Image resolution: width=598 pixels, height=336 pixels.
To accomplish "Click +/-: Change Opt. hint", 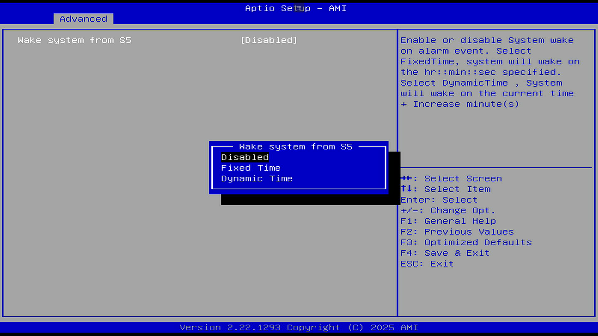I will click(x=448, y=211).
